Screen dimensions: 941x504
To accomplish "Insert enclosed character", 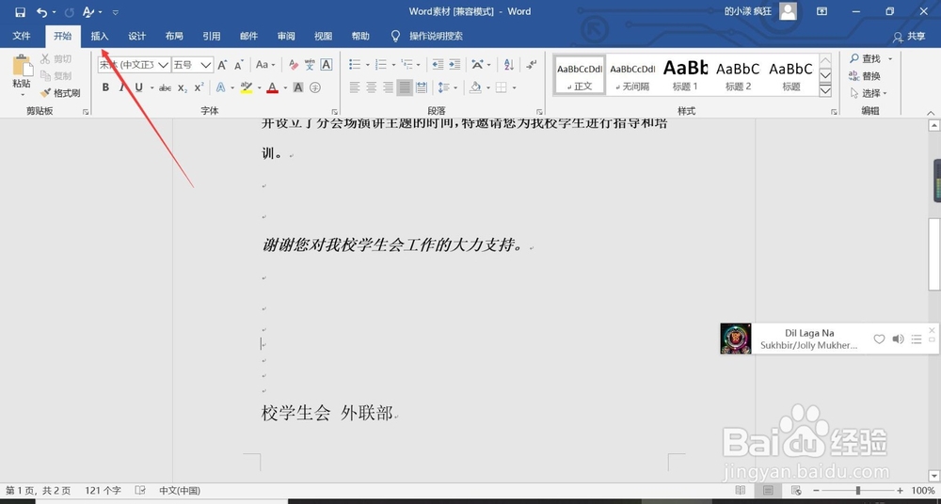I will click(315, 87).
